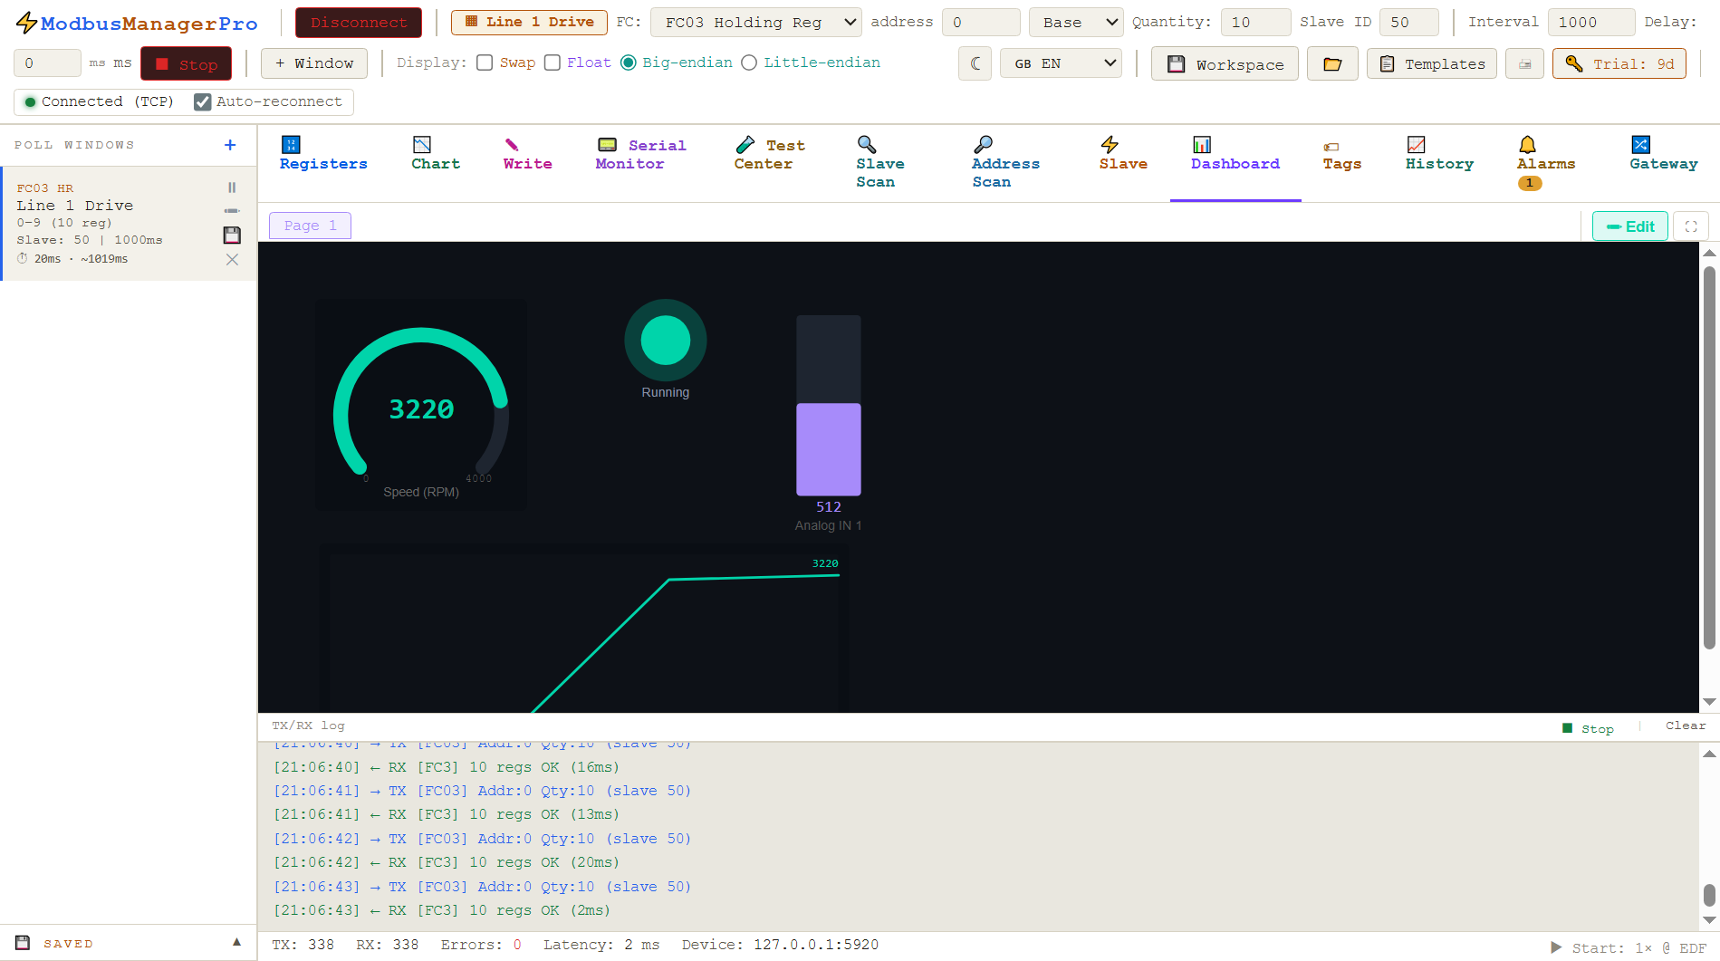This screenshot has height=961, width=1720.
Task: Click the Start playback control in the status bar
Action: pos(1629,947)
